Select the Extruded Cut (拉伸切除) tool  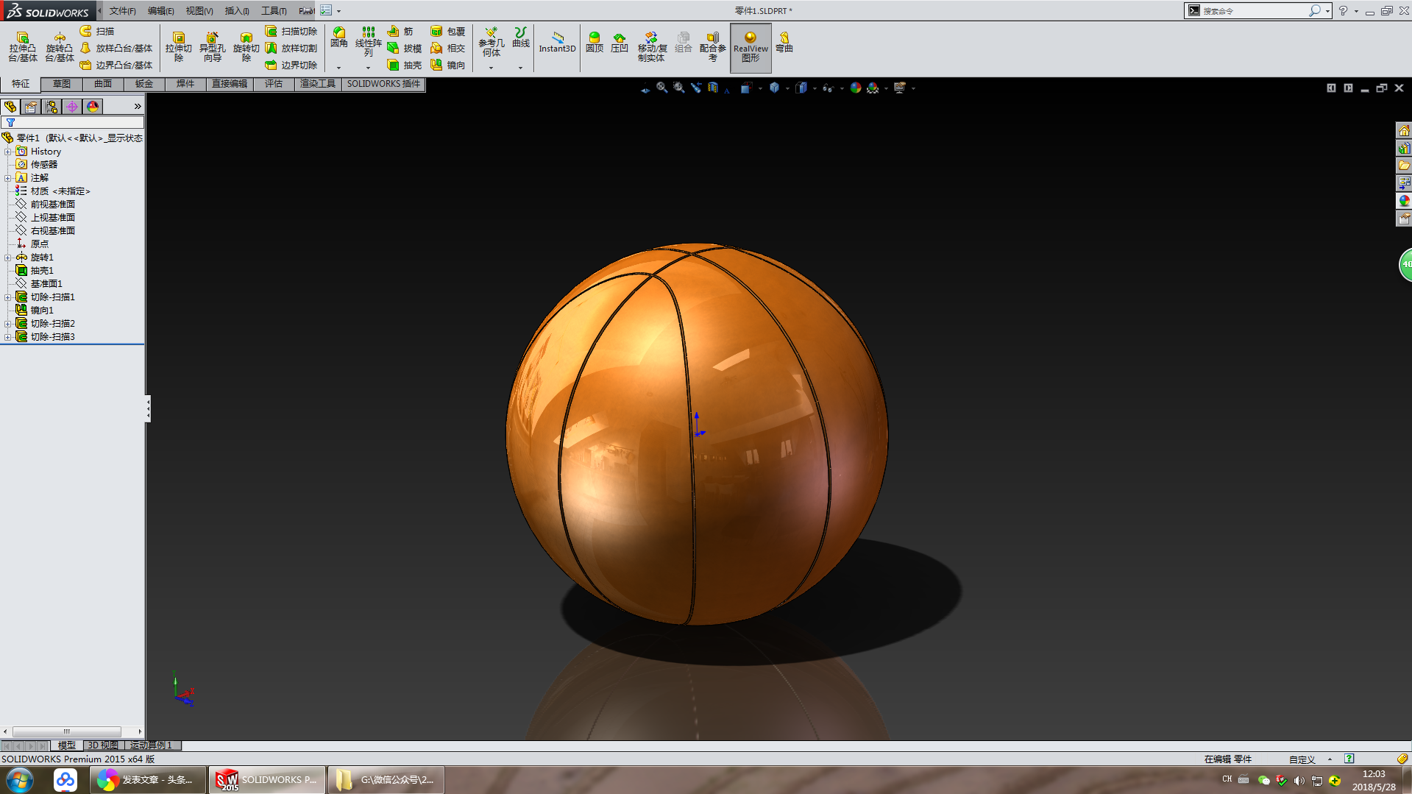pyautogui.click(x=179, y=47)
